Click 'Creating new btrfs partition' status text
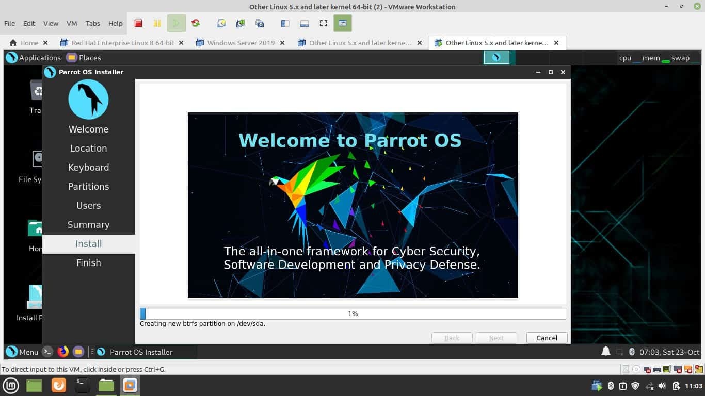The width and height of the screenshot is (705, 396). click(203, 324)
